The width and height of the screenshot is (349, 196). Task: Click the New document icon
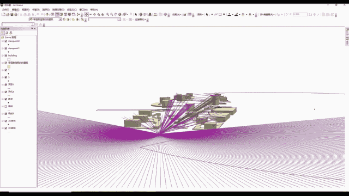[x=4, y=15]
